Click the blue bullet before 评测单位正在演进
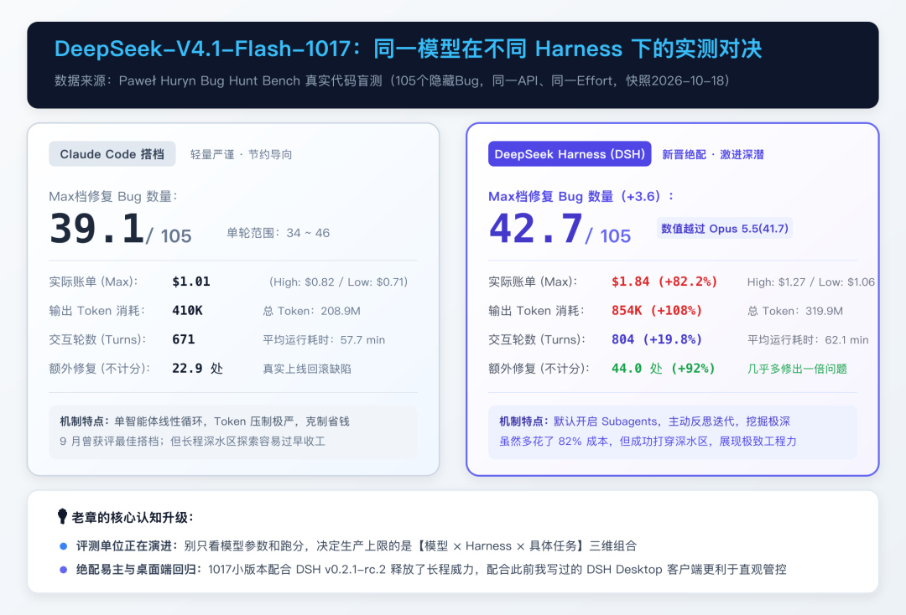 pos(64,545)
